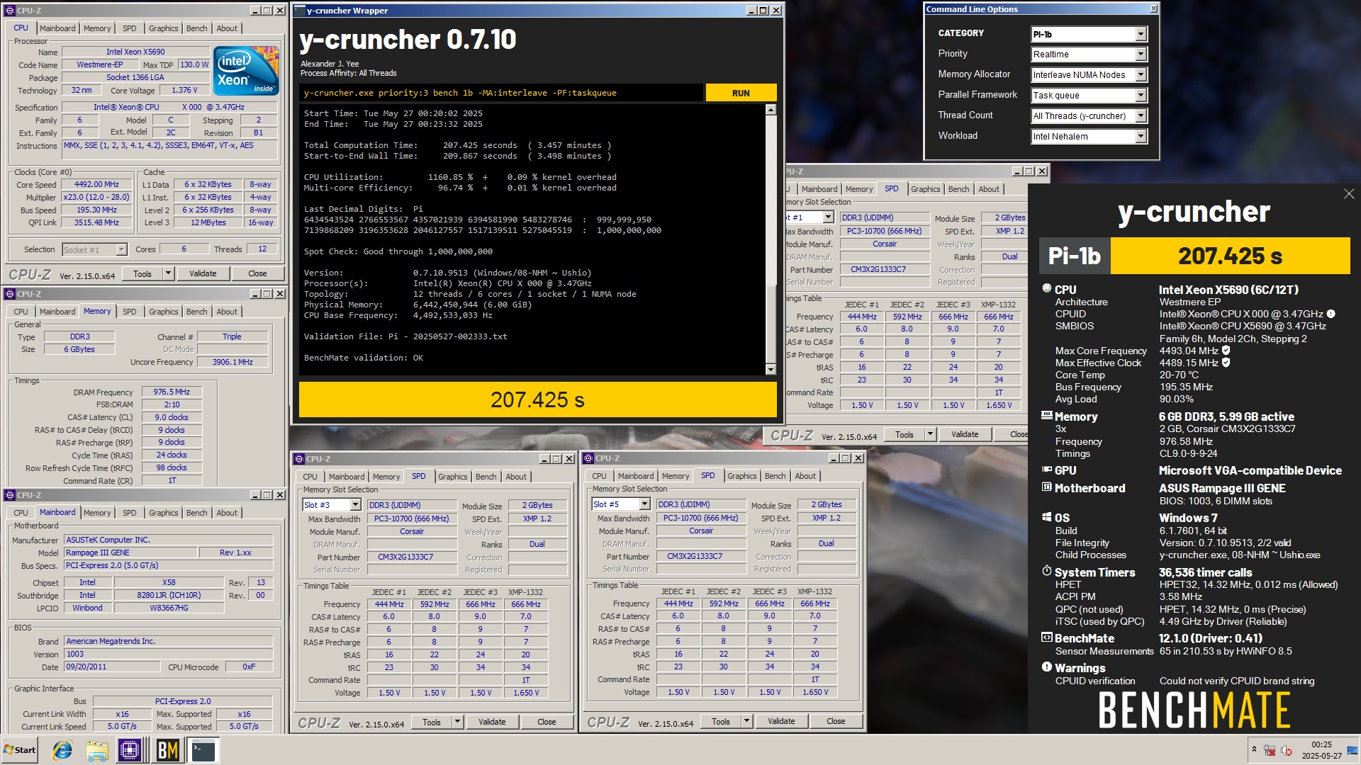1361x765 pixels.
Task: Switch to Bench tab in top-left CPU-Z
Action: coord(196,28)
